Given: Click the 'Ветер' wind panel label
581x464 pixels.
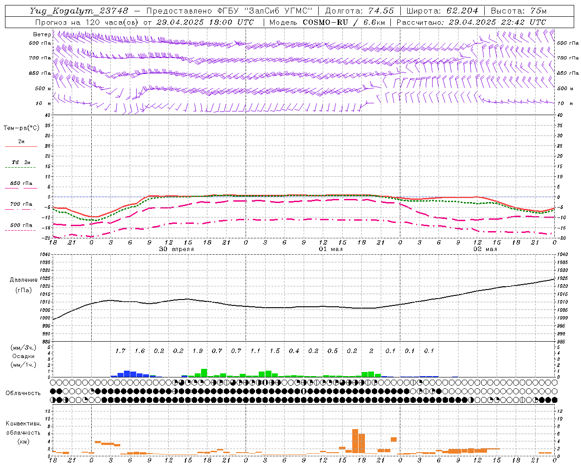Looking at the screenshot, I should pos(42,34).
